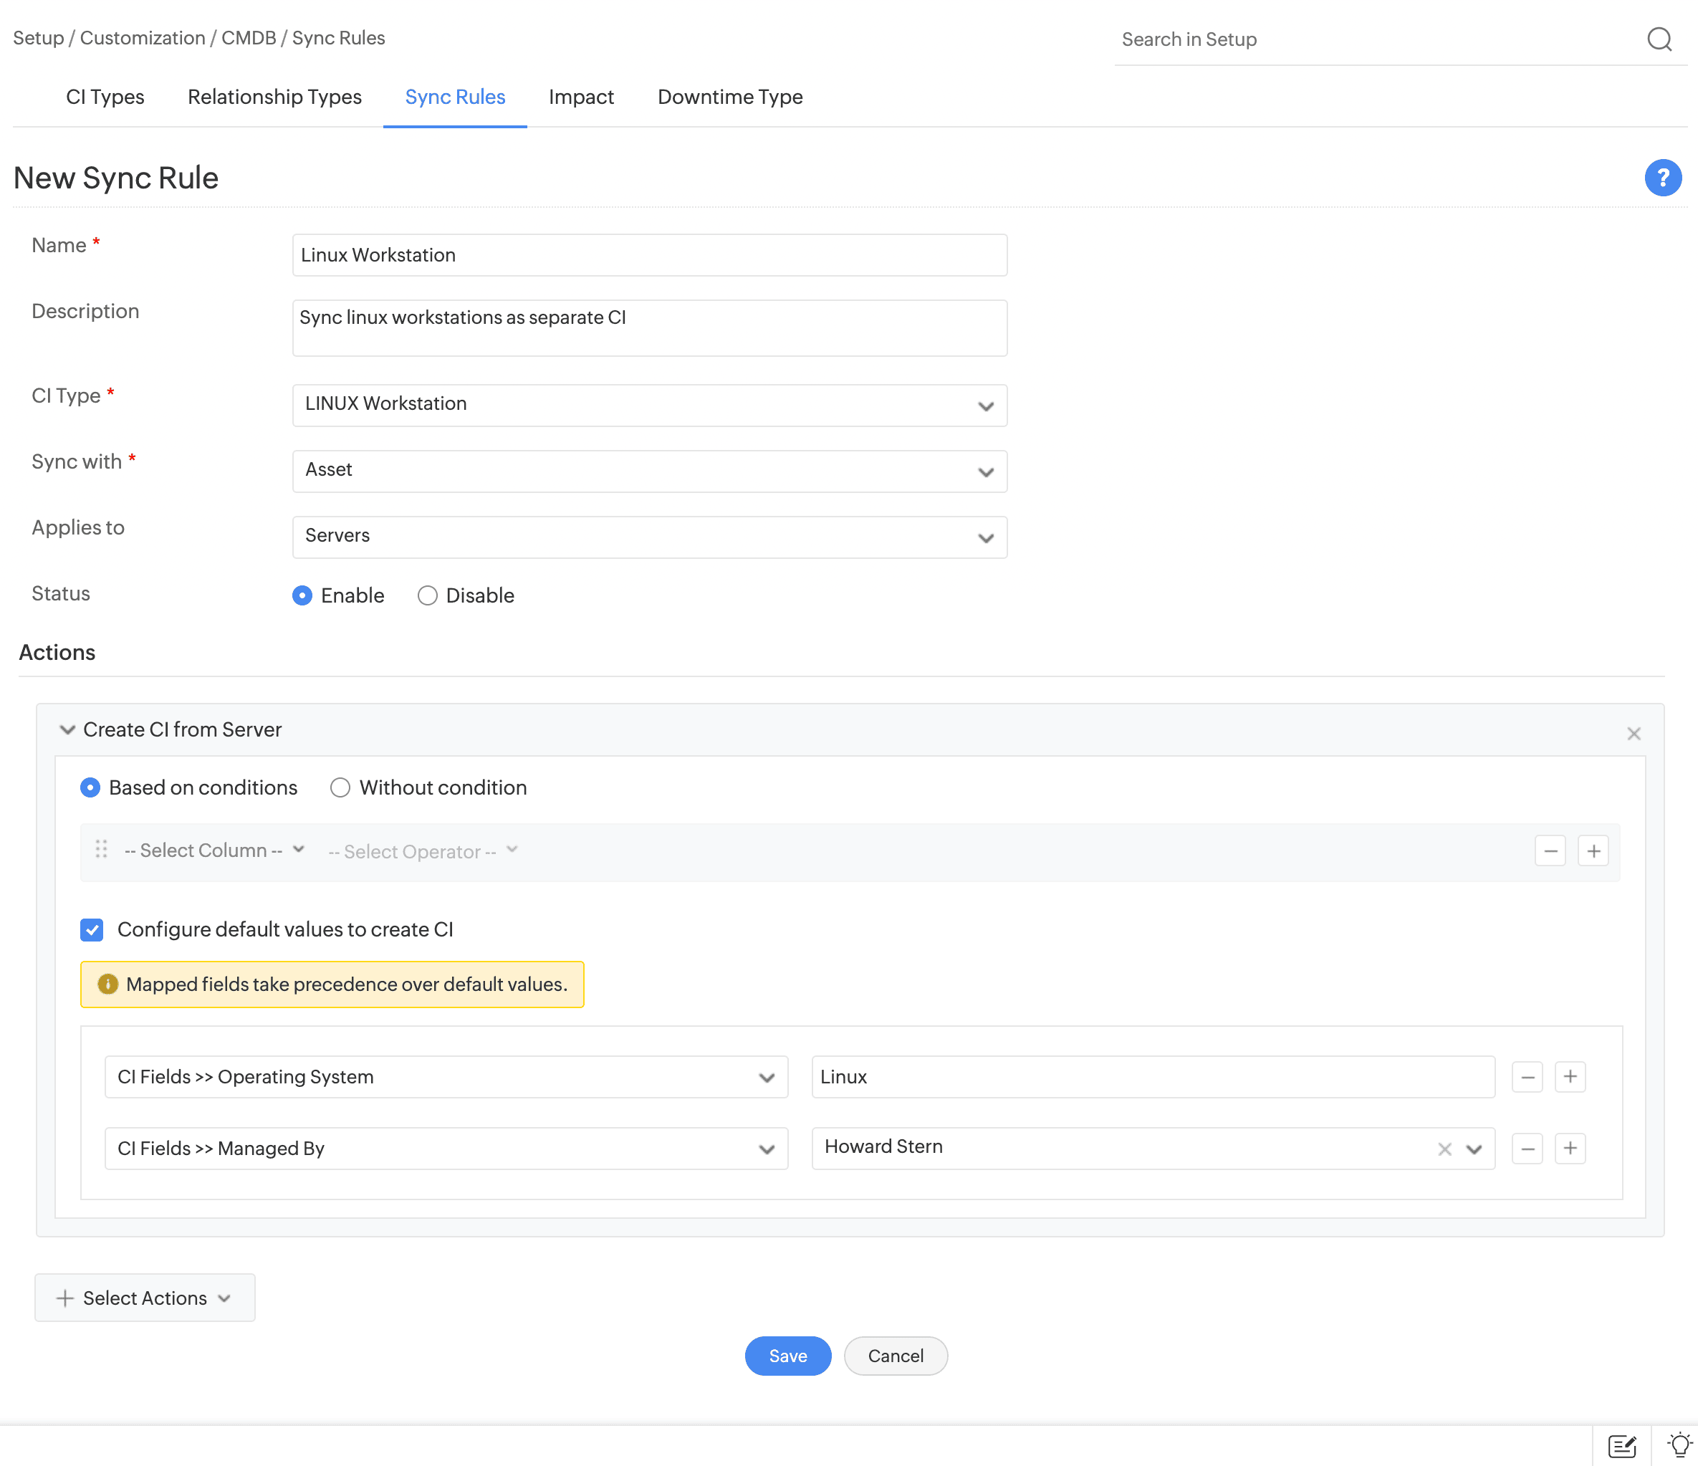Remove Operating System default value row
This screenshot has height=1466, width=1698.
[x=1527, y=1077]
